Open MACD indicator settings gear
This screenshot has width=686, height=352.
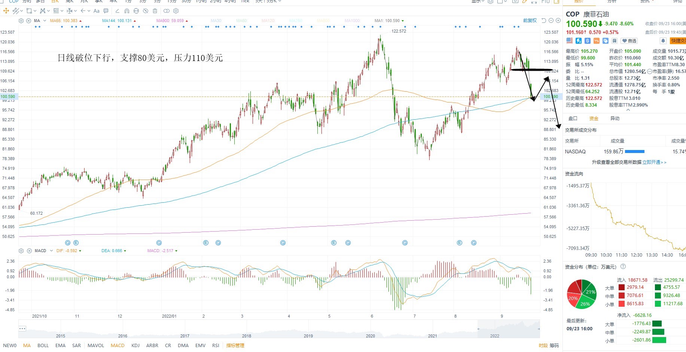point(21,251)
